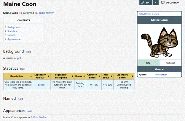Viewport: 185px width, 121px height.
Task: Click the EDIT button
Action: point(146,3)
